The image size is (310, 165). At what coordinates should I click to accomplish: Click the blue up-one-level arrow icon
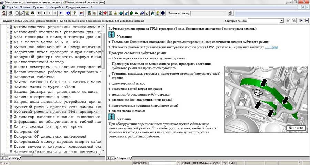[x=62, y=13]
